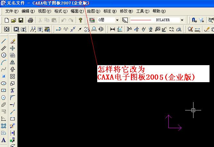Click the yellow question mark help icon
The width and height of the screenshot is (214, 147).
click(81, 20)
